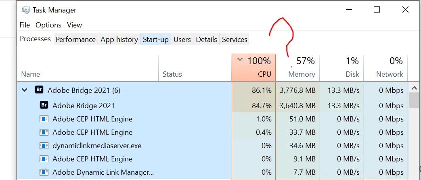Switch to the Details tab
This screenshot has height=180, width=421.
click(207, 40)
